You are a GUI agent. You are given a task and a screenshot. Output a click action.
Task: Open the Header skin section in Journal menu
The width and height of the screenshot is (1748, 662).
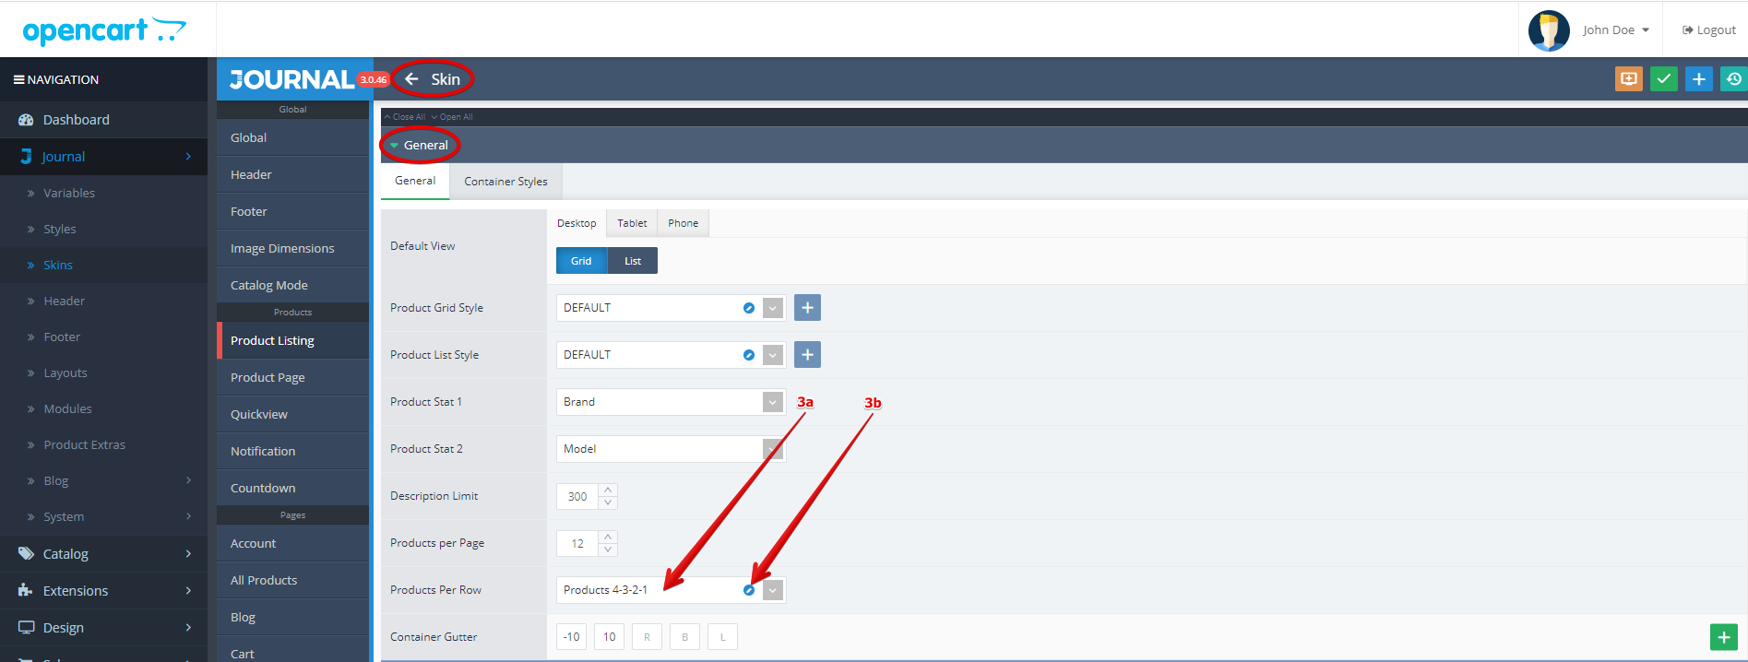(x=293, y=175)
